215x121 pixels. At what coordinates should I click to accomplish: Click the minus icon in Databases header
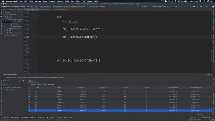[26, 81]
